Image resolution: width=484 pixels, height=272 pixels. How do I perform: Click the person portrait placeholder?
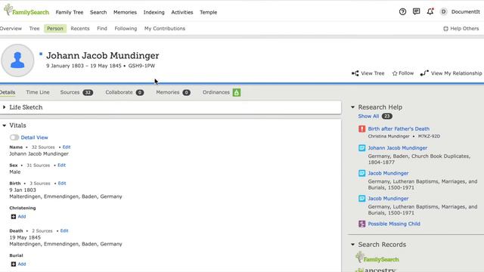pyautogui.click(x=17, y=60)
